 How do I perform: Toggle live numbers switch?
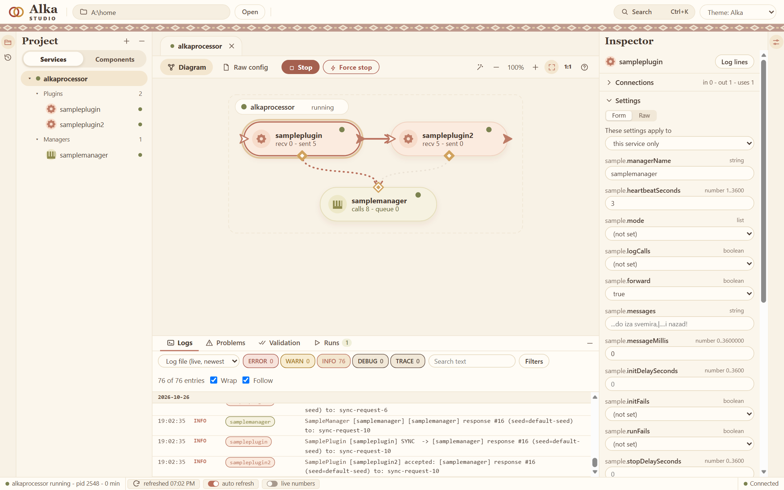pos(272,483)
